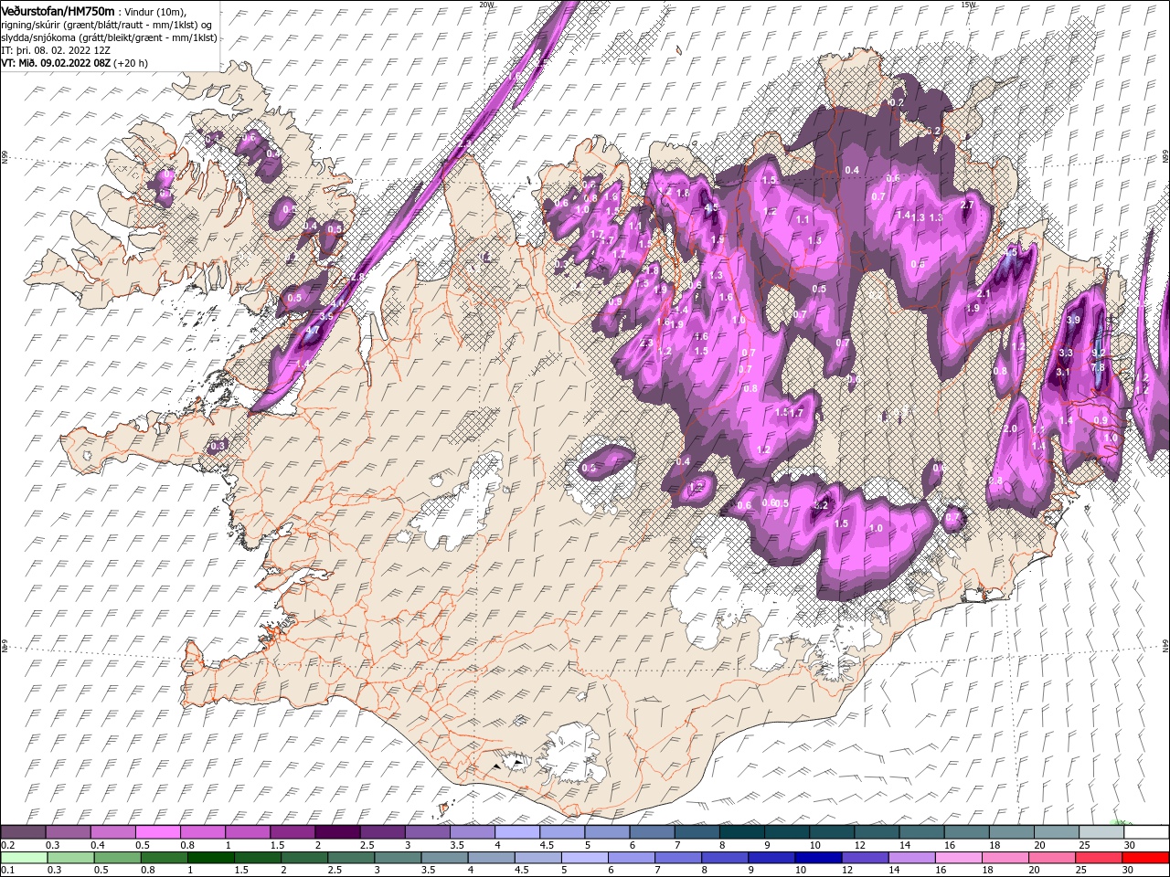Click the 20W longitude label
The image size is (1170, 877).
486,4
